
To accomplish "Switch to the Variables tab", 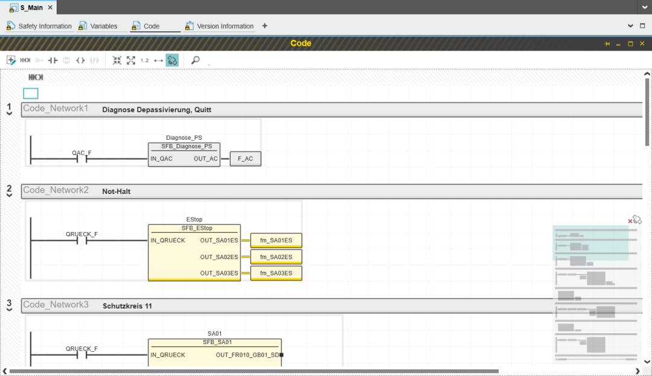I will click(103, 27).
